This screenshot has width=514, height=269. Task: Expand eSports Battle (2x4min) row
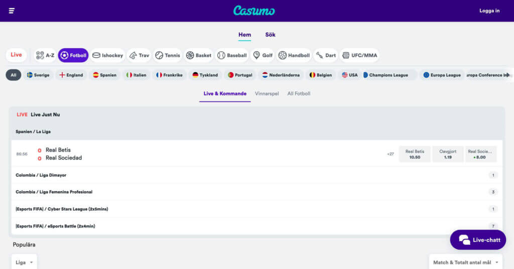tap(256, 226)
